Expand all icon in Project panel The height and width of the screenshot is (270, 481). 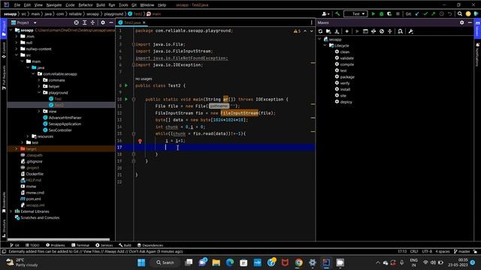(84, 22)
